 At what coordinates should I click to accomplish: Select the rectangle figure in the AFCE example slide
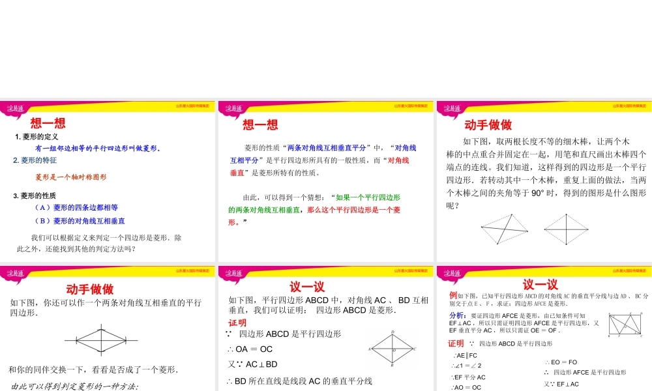626,325
